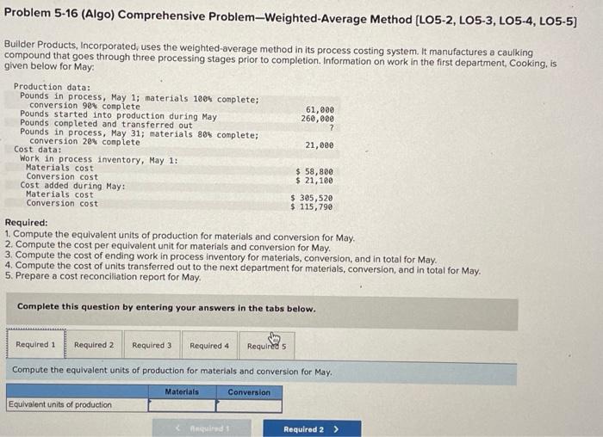Click 'Work in process inventory, May 1:' line
The width and height of the screenshot is (603, 437).
tap(99, 159)
